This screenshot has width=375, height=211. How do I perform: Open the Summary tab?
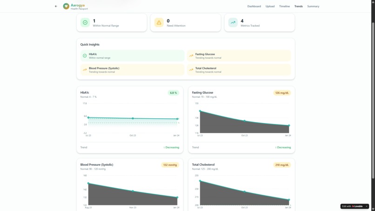(313, 6)
